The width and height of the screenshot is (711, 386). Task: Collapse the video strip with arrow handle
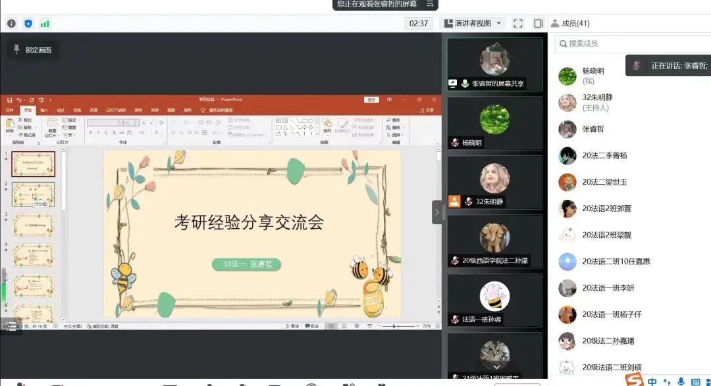point(437,212)
